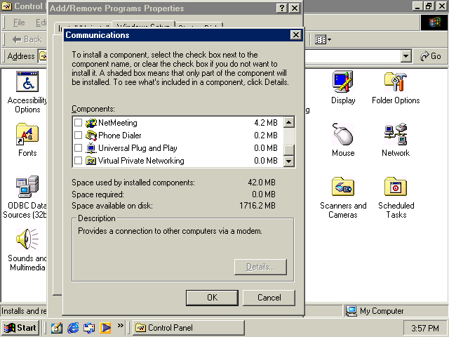Expand the Address bar dropdown arrow

pyautogui.click(x=406, y=56)
